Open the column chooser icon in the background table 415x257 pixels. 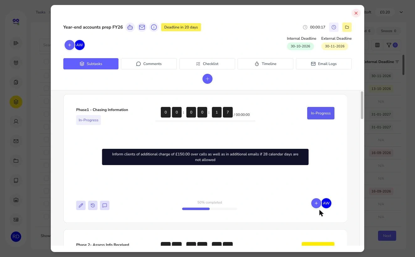pos(377,45)
